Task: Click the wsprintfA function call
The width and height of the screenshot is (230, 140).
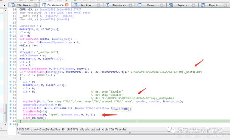Action: point(30,102)
